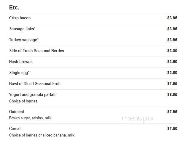Select the Single egg item

coord(19,73)
